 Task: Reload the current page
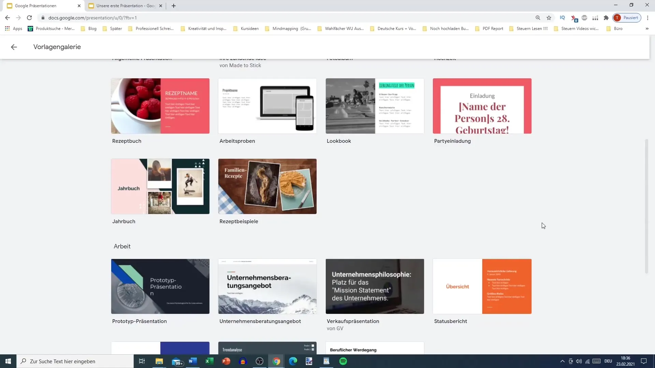pyautogui.click(x=29, y=18)
